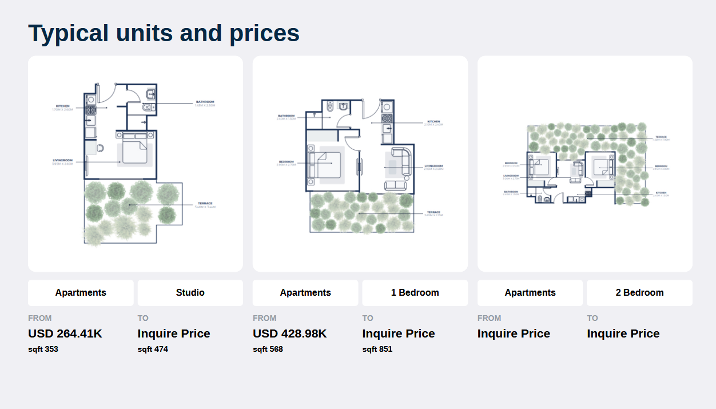This screenshot has height=409, width=716.
Task: Open the 1 Bedroom floor plan image
Action: click(x=360, y=164)
